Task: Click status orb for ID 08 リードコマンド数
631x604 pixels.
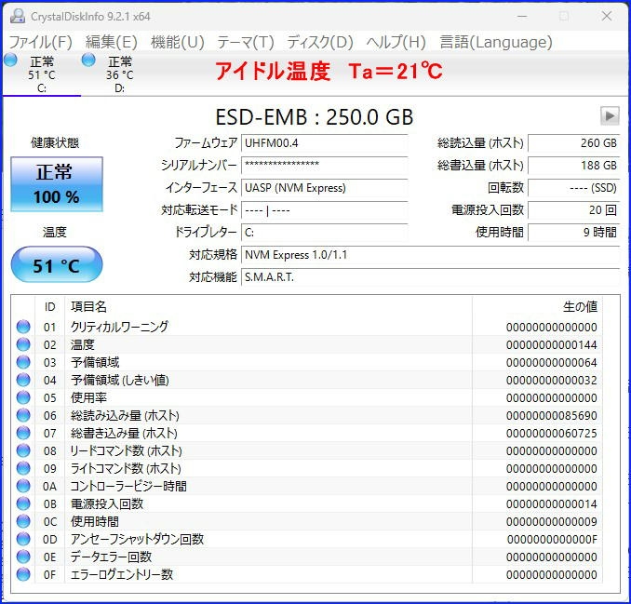Action: coord(23,450)
